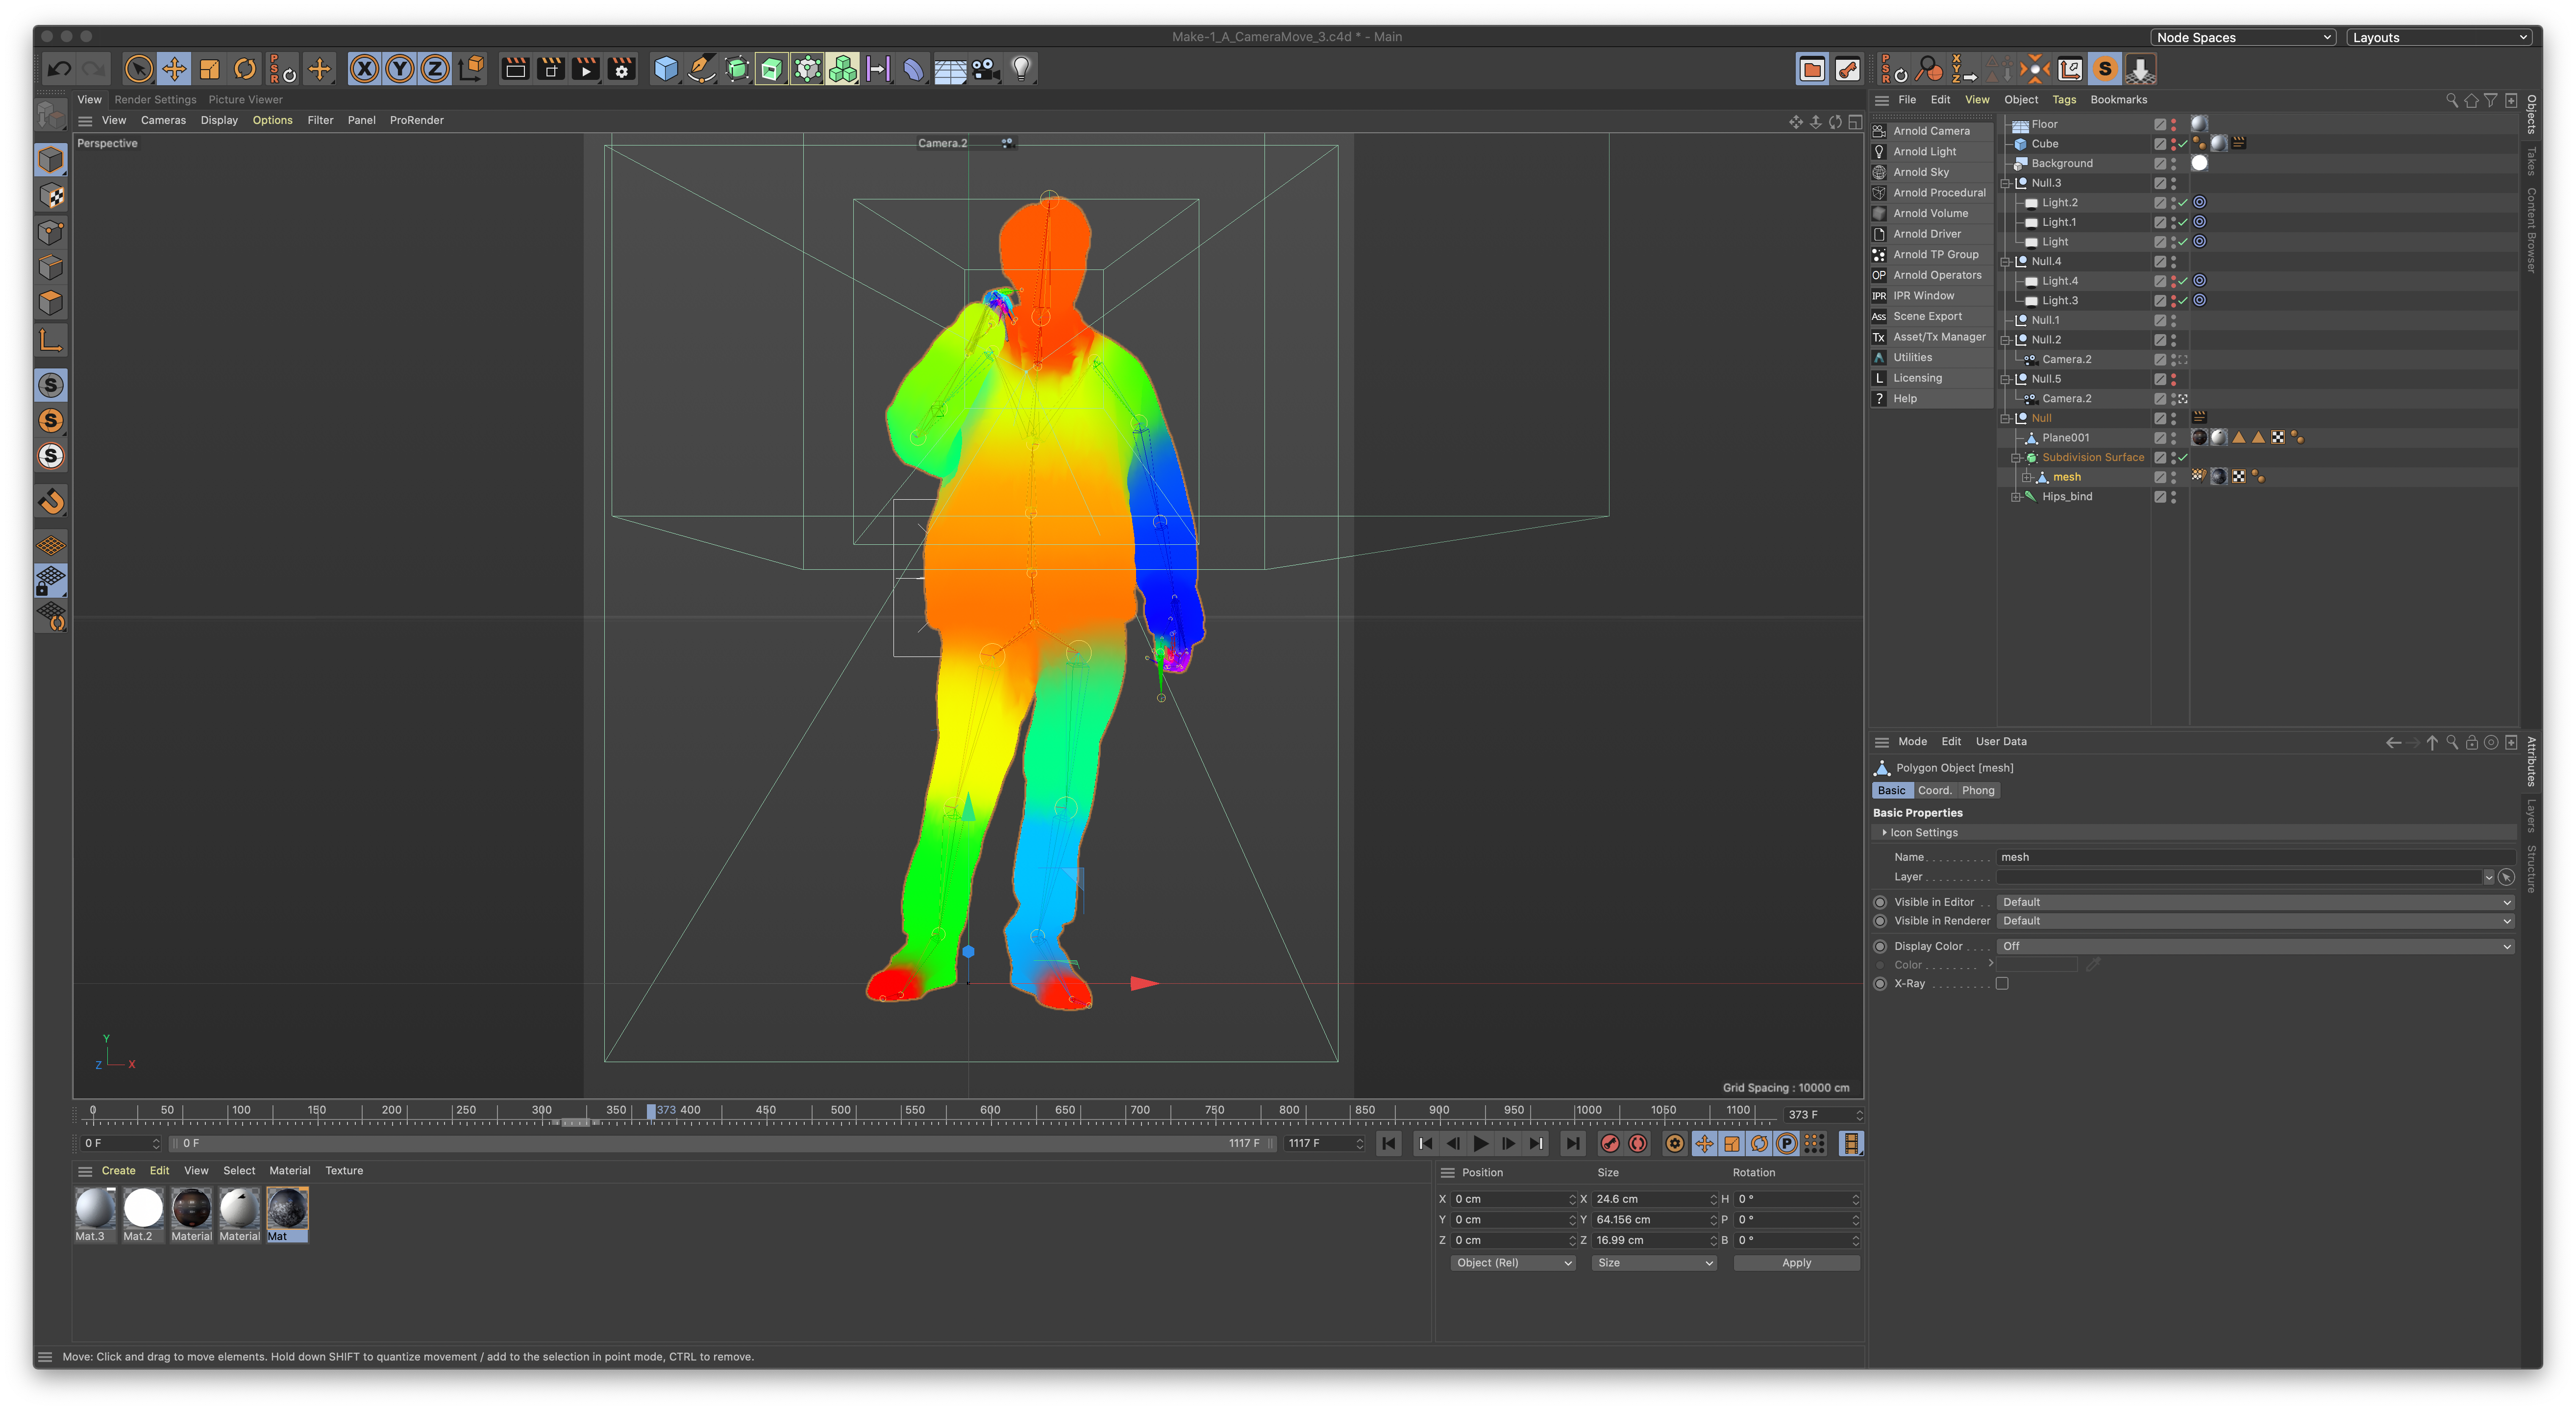The image size is (2576, 1410).
Task: Open the Options viewport menu
Action: 272,120
